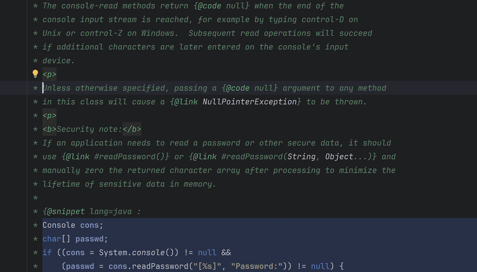The image size is (477, 272).
Task: Click the #readPassword(String, Object...) link
Action: pyautogui.click(x=283, y=157)
